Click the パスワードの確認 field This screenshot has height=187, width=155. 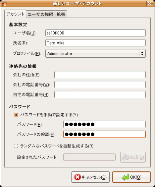[104, 134]
